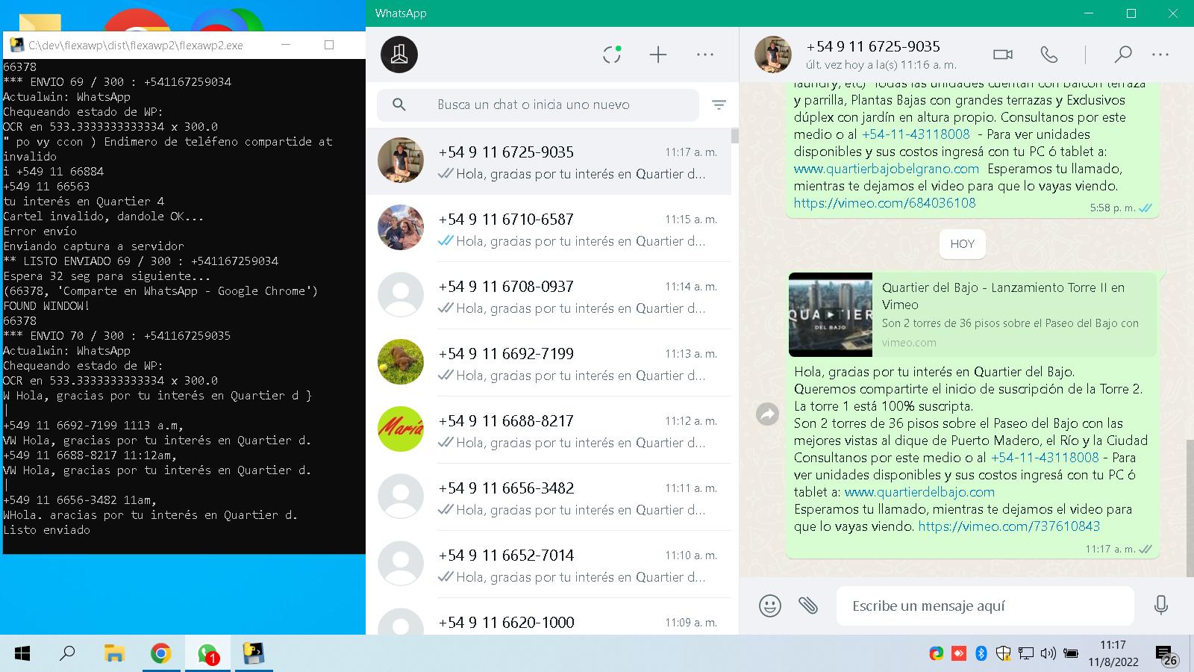Open the Vimeo video preview thumbnail
The width and height of the screenshot is (1194, 672).
point(831,314)
